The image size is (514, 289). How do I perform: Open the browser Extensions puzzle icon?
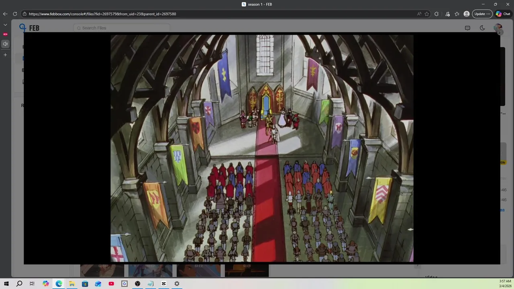pos(436,14)
